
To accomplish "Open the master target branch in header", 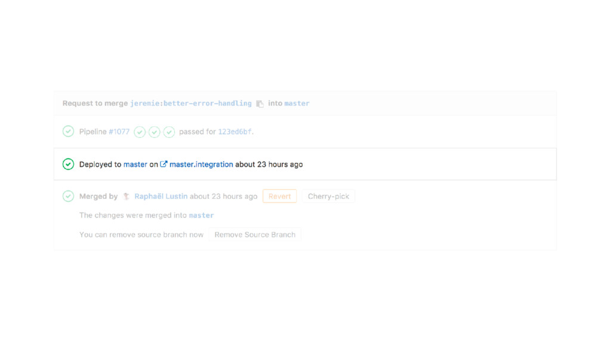I will [x=297, y=104].
